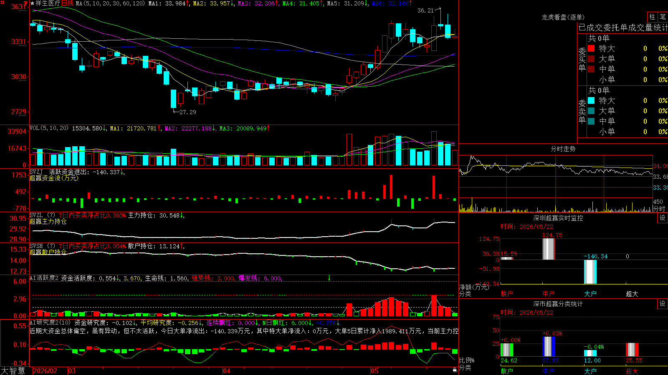
Task: Click the 超大 bar in 深市超赢分类统计
Action: click(632, 350)
